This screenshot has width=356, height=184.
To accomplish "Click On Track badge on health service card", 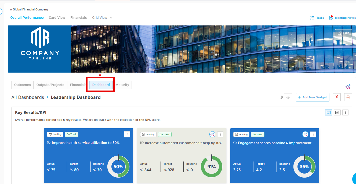I will click(x=71, y=134).
